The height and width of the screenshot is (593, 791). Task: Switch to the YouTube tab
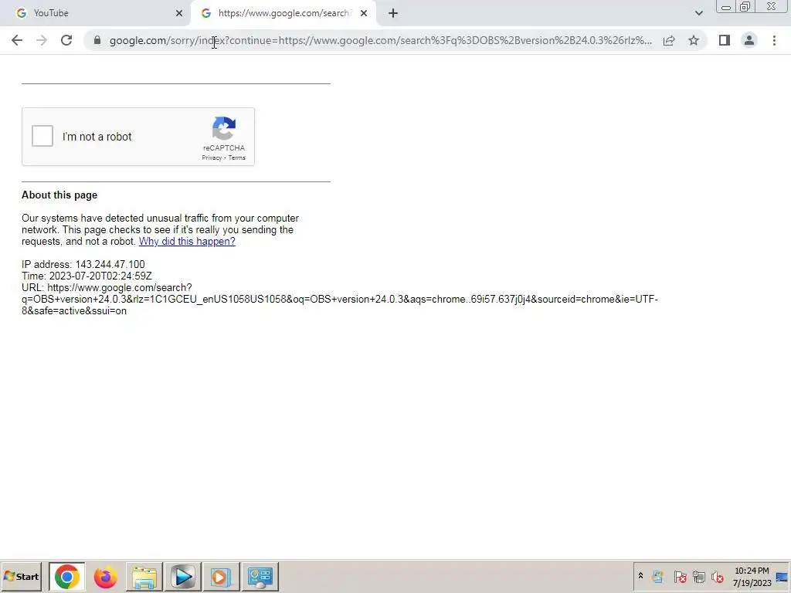96,13
